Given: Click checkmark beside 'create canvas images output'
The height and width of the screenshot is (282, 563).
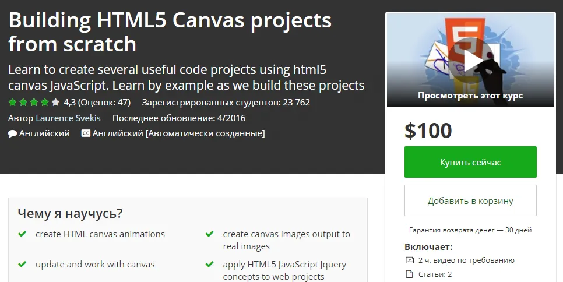Looking at the screenshot, I should [x=210, y=234].
